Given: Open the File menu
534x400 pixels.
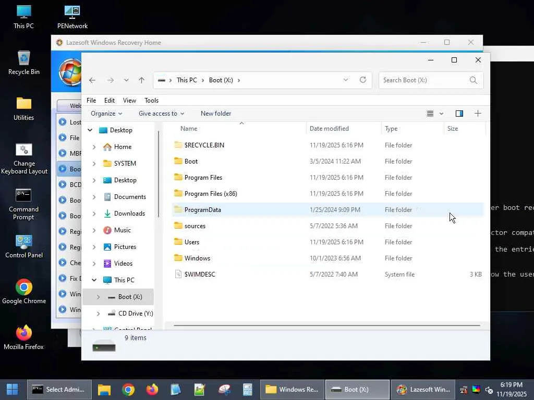Looking at the screenshot, I should (91, 101).
